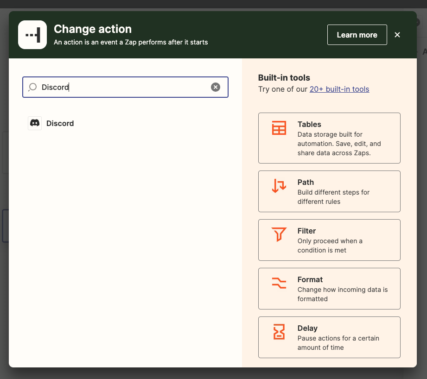
Task: Click 'An action is an event' subtitle
Action: tap(131, 42)
